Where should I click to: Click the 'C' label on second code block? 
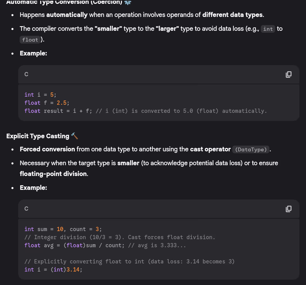[26, 209]
